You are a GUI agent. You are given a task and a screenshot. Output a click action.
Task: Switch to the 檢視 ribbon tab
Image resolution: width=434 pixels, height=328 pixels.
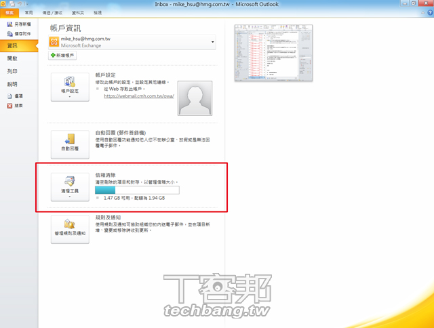[98, 13]
